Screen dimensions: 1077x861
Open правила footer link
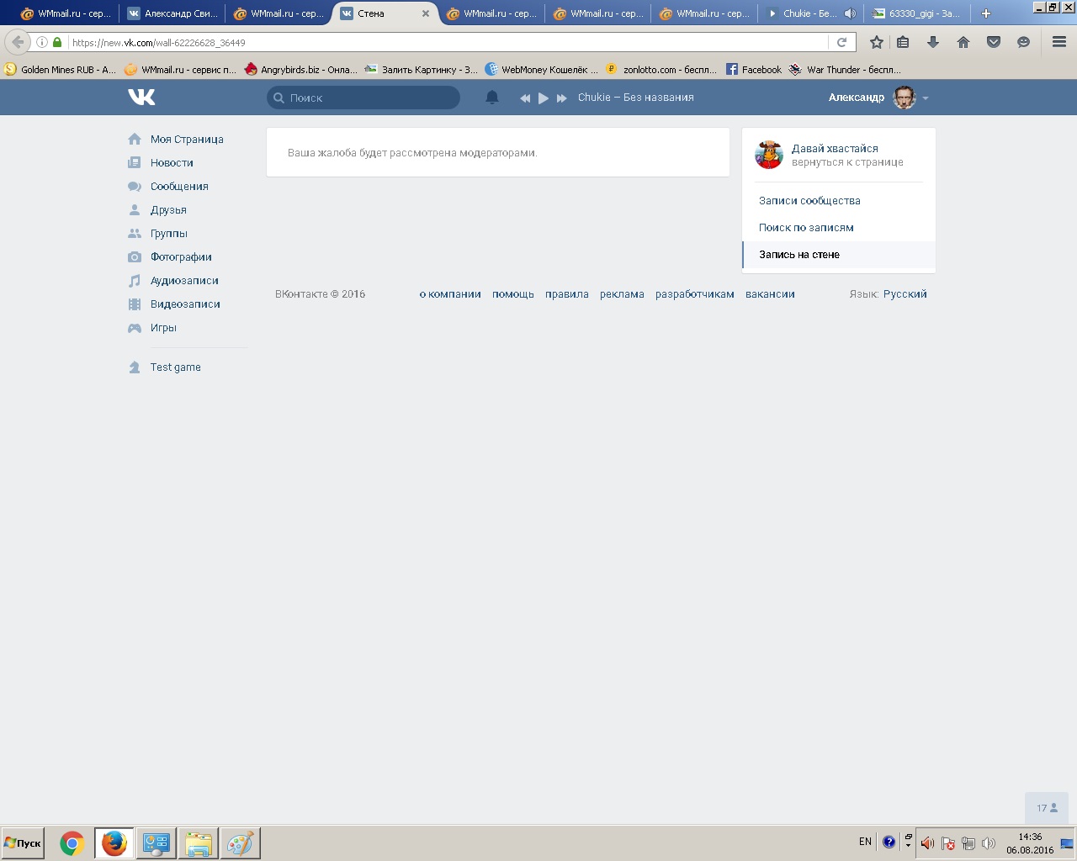click(x=567, y=294)
